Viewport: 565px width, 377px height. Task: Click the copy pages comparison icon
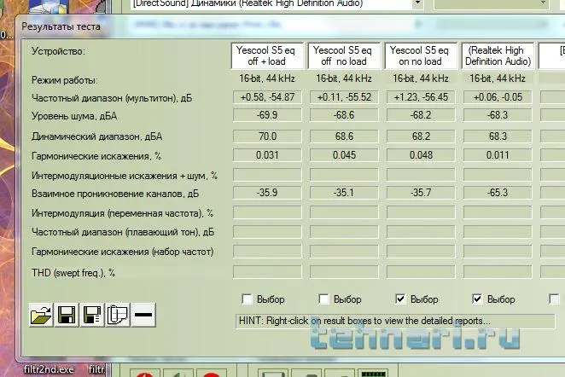point(118,315)
